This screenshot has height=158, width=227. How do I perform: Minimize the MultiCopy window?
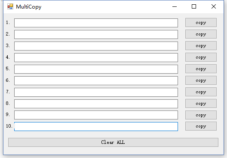click(175, 6)
